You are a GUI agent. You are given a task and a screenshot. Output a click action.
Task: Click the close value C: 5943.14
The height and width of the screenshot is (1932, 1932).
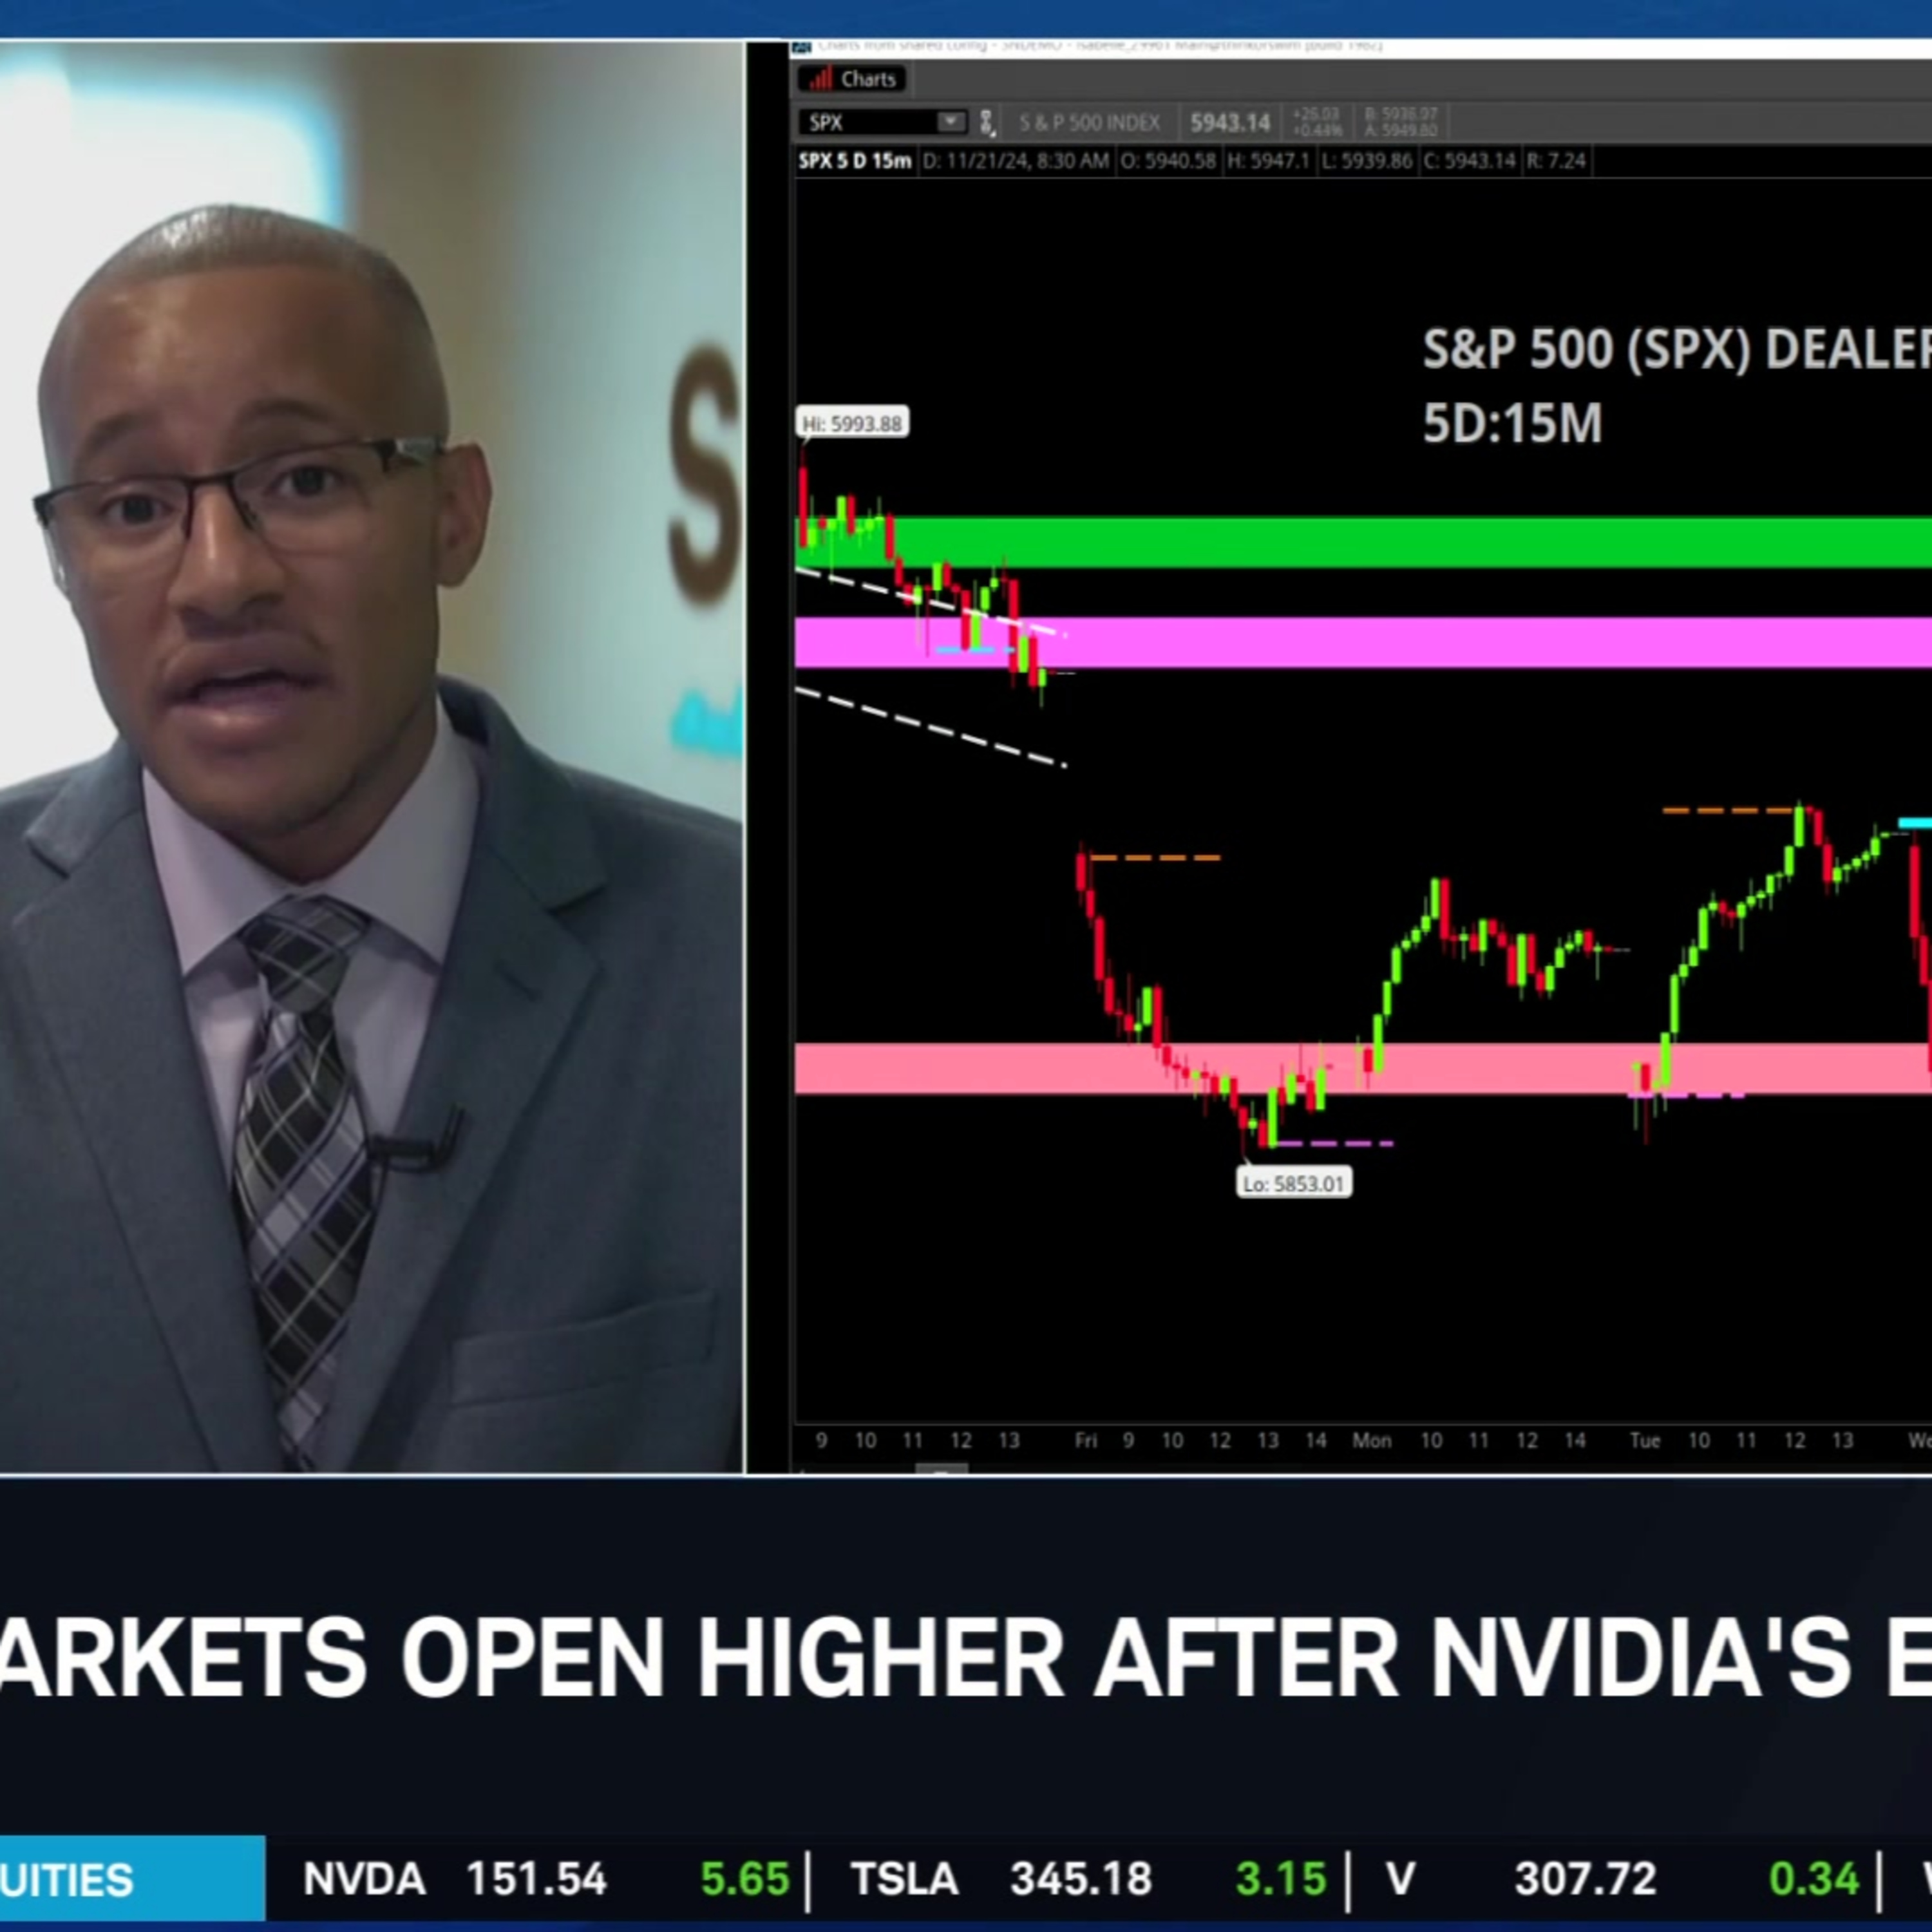[x=1469, y=161]
